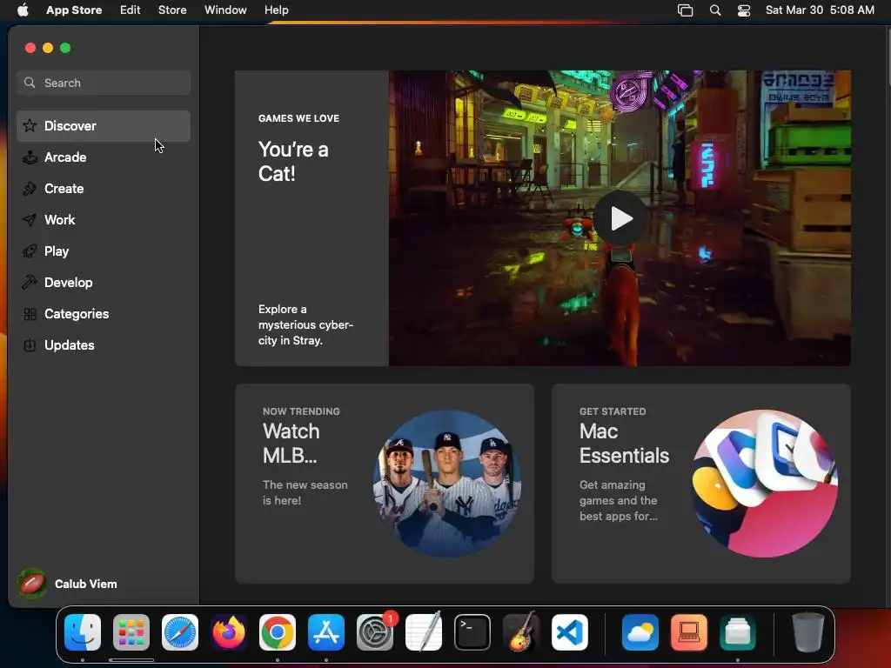
Task: Play the Stray game preview video
Action: tap(620, 218)
